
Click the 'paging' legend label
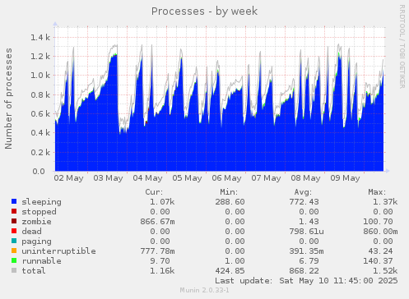coord(36,241)
